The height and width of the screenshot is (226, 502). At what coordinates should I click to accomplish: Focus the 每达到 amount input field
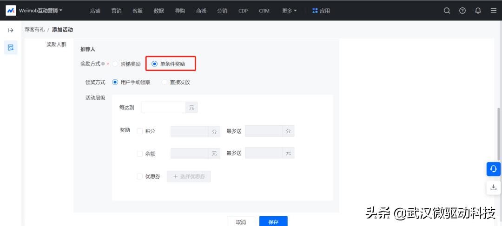pos(163,107)
